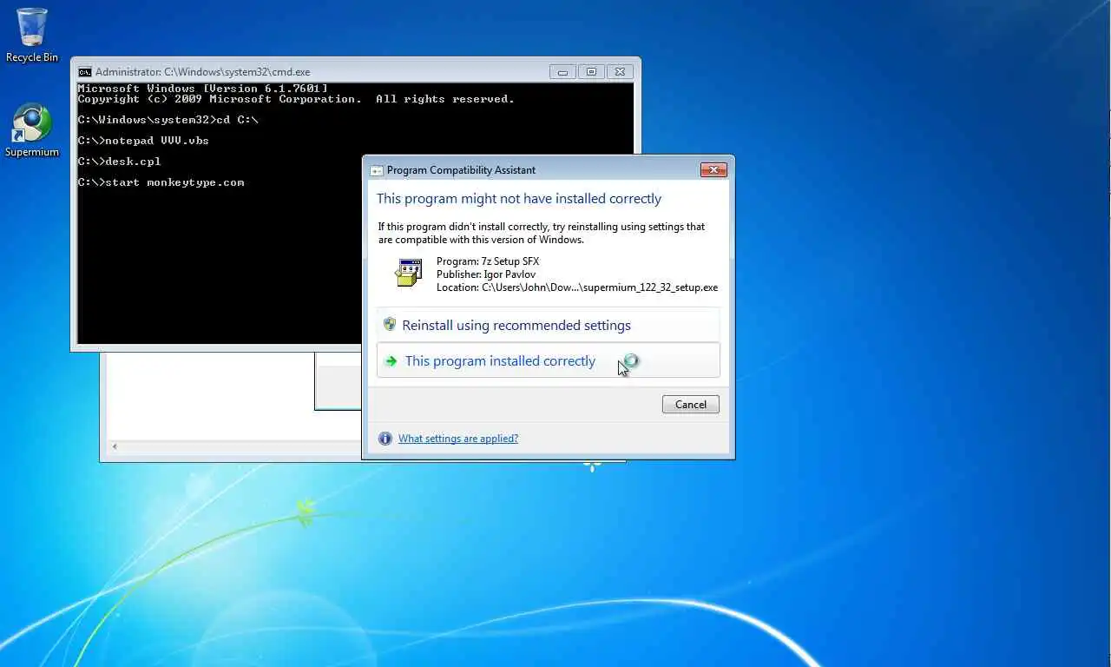Image resolution: width=1111 pixels, height=667 pixels.
Task: Click the left scroll arrow in background window
Action: click(x=115, y=447)
